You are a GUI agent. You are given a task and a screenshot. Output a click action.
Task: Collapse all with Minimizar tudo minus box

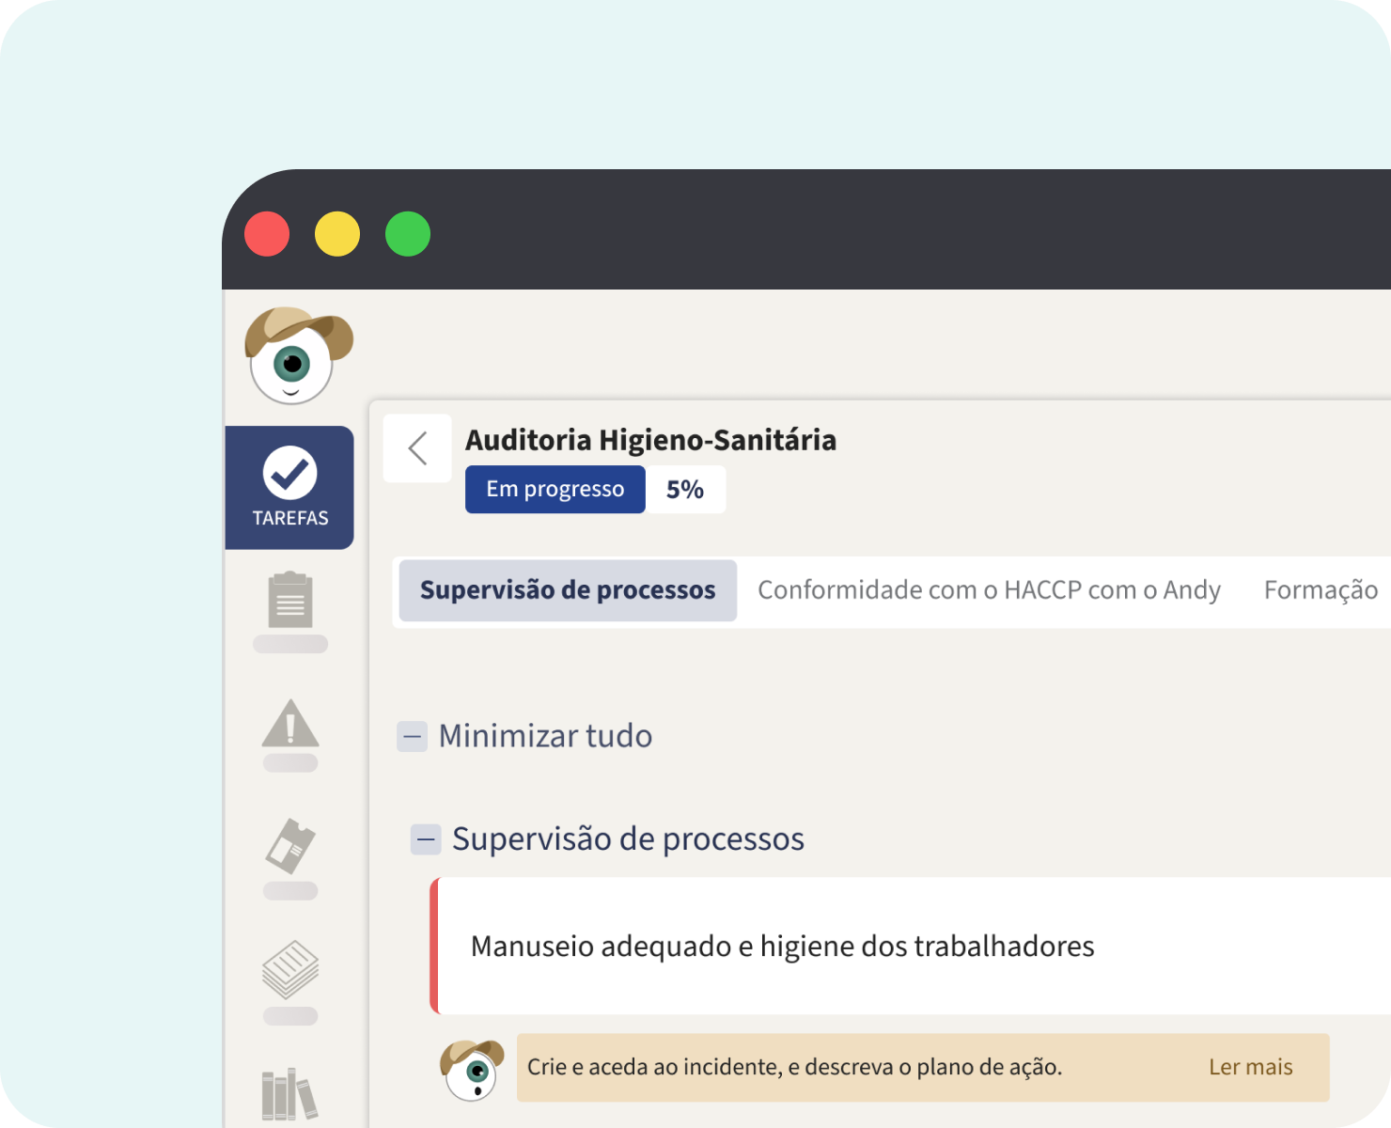tap(412, 736)
